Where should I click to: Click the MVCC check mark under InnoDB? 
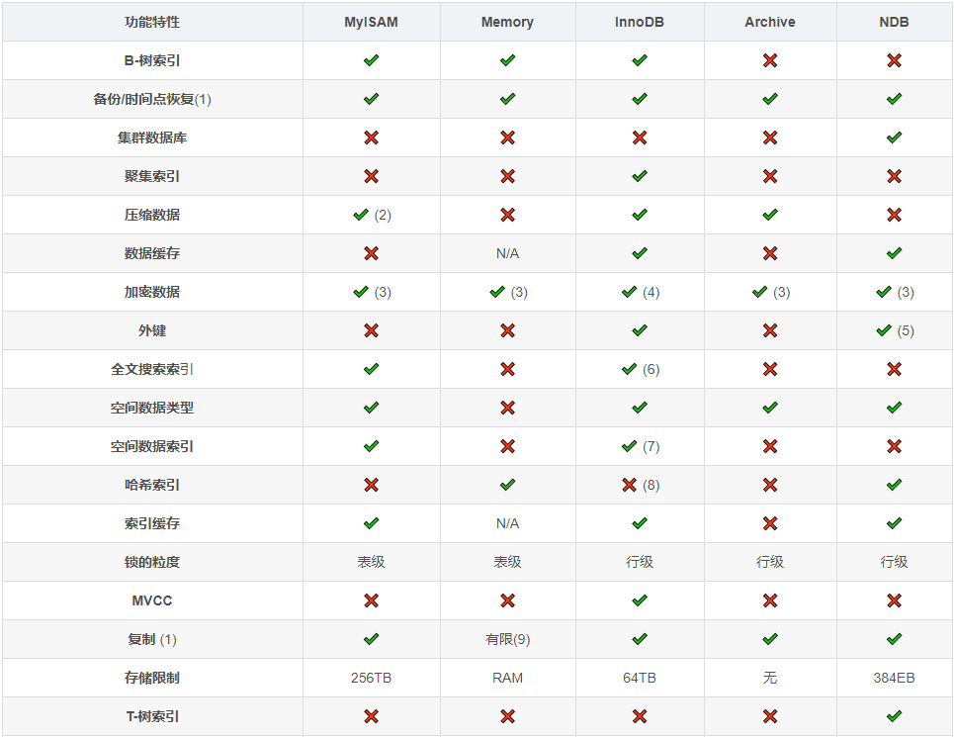point(640,600)
